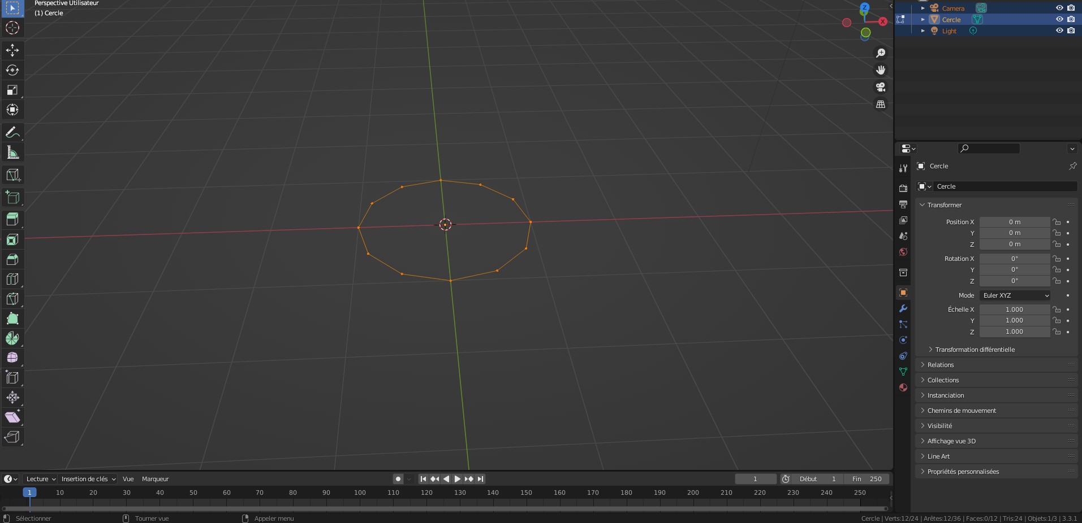1082x523 pixels.
Task: Hide the Camera object in viewport
Action: pos(1059,8)
